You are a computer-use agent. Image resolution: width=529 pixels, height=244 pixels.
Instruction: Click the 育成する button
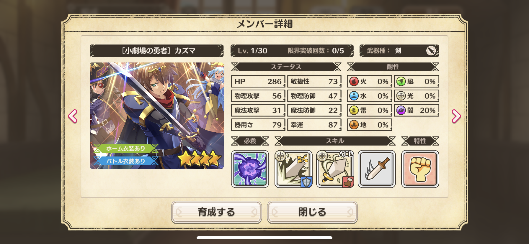click(x=216, y=212)
